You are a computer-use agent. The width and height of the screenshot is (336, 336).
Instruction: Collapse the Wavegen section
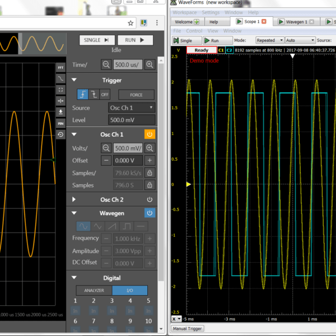74,213
